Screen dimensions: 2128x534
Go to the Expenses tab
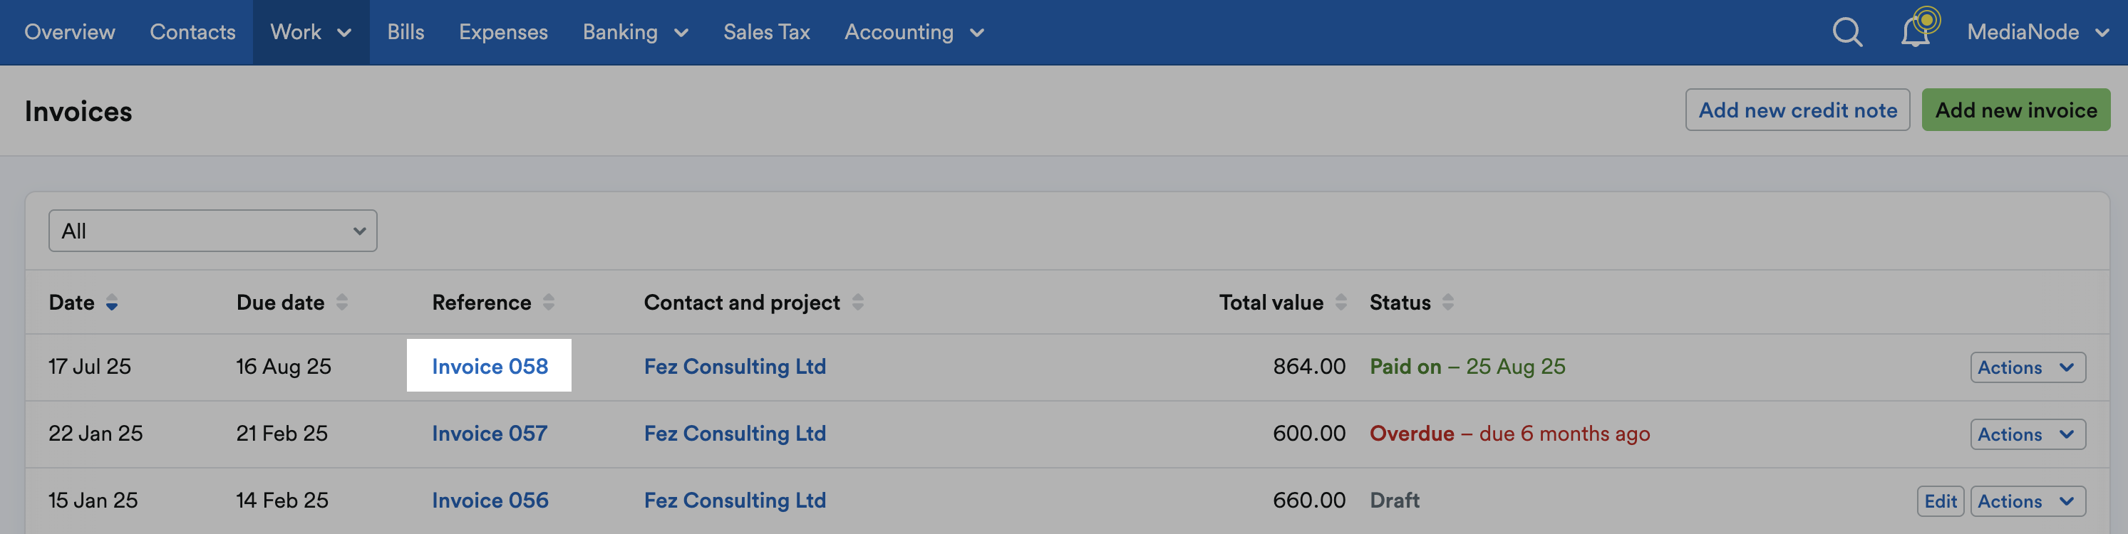click(503, 32)
